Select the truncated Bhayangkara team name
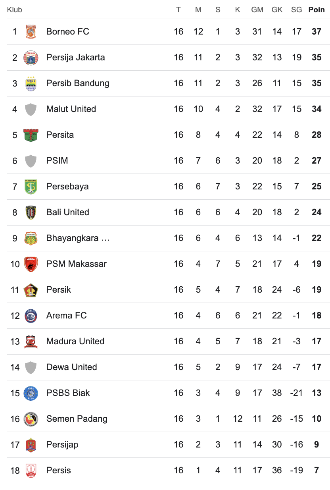330x490 pixels. tap(78, 238)
